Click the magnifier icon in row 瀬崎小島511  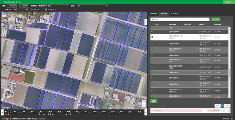(x=152, y=78)
